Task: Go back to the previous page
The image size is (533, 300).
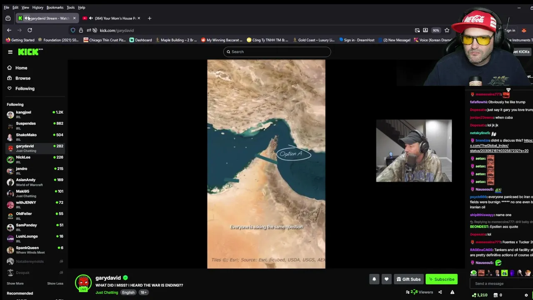Action: click(x=9, y=30)
